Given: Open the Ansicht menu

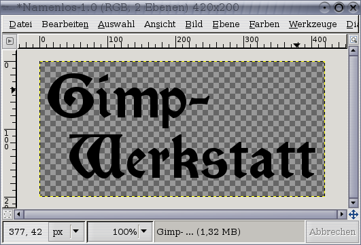Looking at the screenshot, I should (160, 24).
